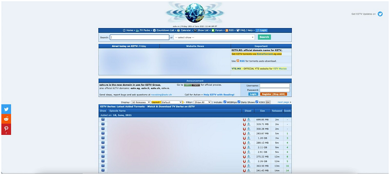
Task: Open the Filter 'Show All' dropdown
Action: (202, 102)
